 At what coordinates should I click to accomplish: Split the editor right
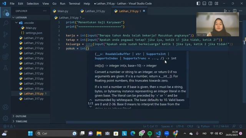point(235,11)
